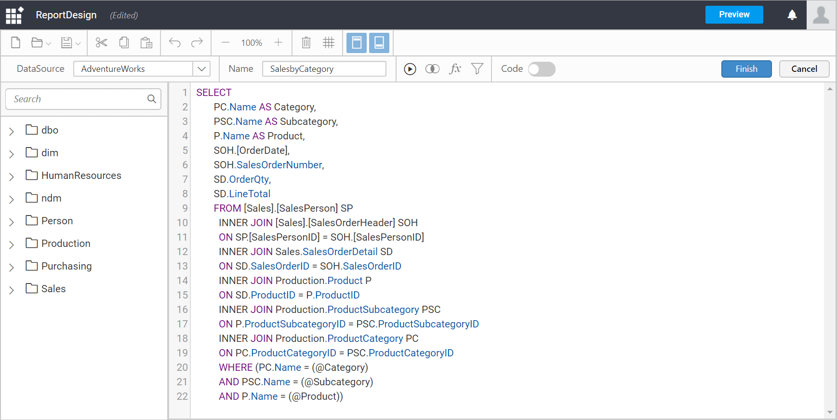Click the Redo arrow icon
Screen dimensions: 837x420
coord(197,43)
